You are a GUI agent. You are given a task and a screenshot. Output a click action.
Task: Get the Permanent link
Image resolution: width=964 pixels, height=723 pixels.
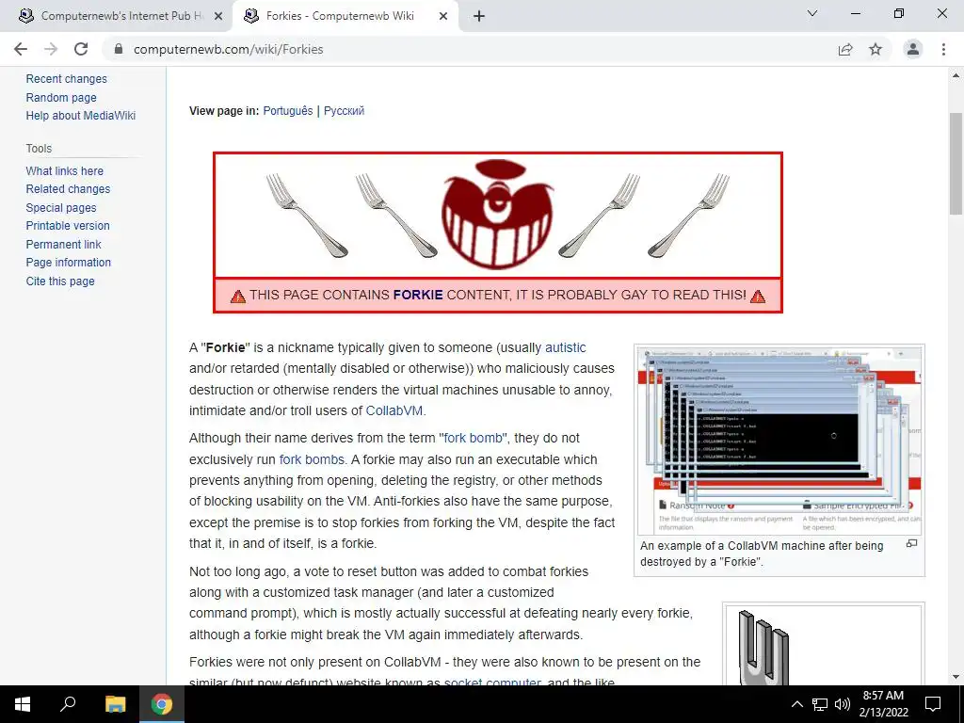click(x=63, y=244)
